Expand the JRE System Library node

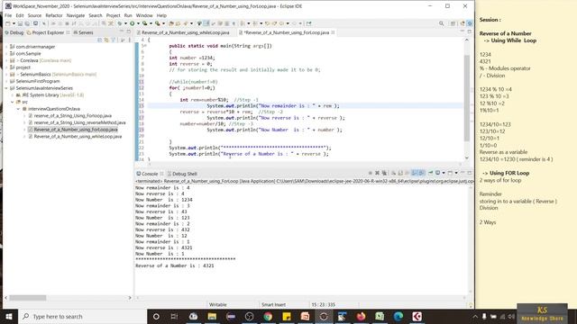12,95
